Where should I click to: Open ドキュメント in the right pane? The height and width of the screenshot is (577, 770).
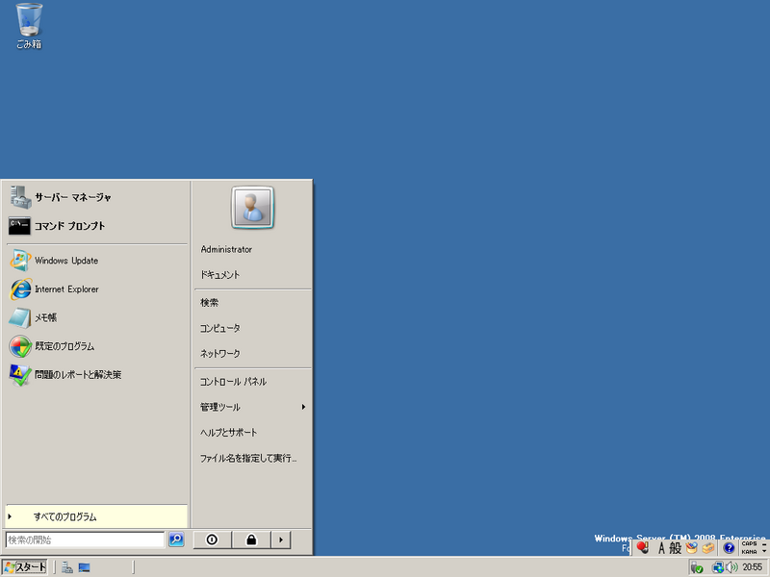pos(253,275)
